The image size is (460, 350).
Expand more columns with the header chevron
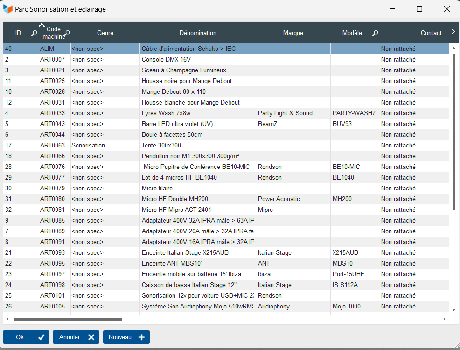(x=453, y=32)
